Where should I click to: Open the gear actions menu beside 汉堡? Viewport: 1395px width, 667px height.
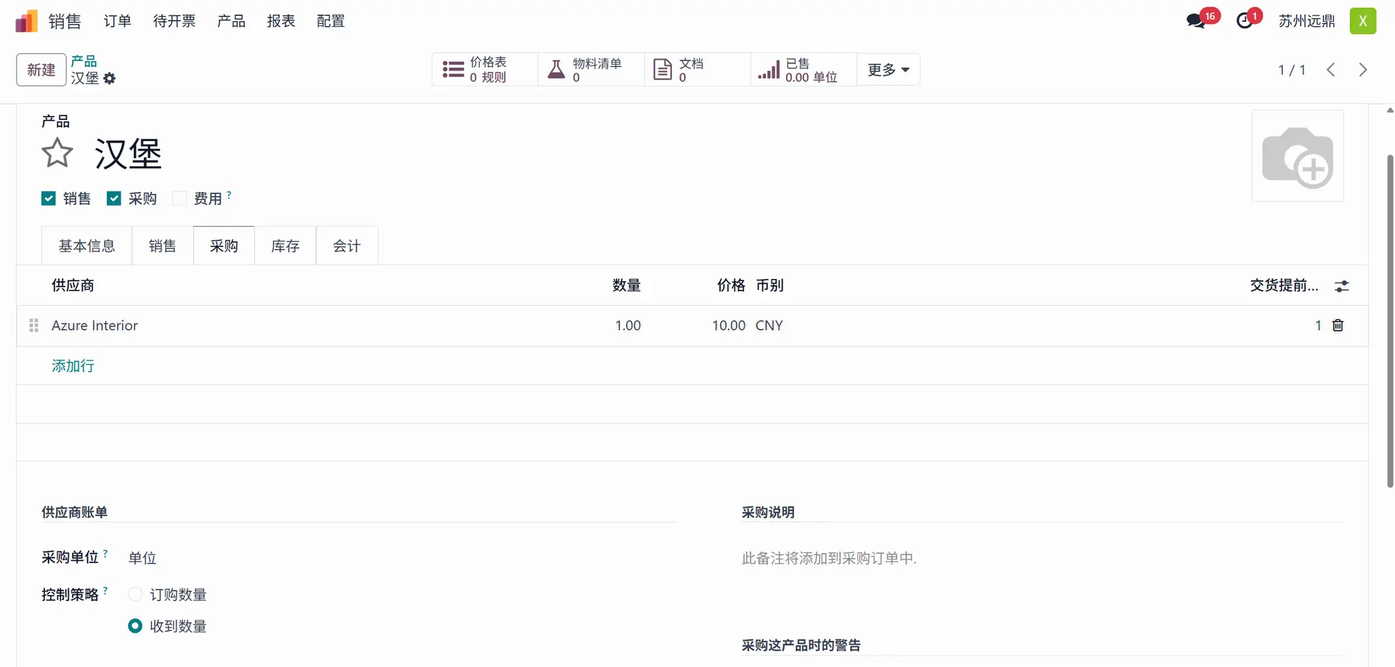pos(110,78)
